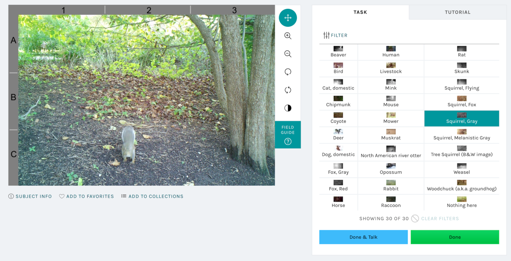This screenshot has height=261, width=511.
Task: Mark image as Nothing here
Action: (x=461, y=202)
